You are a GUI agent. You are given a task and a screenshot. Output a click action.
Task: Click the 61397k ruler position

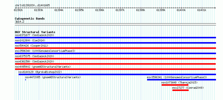click(120, 10)
